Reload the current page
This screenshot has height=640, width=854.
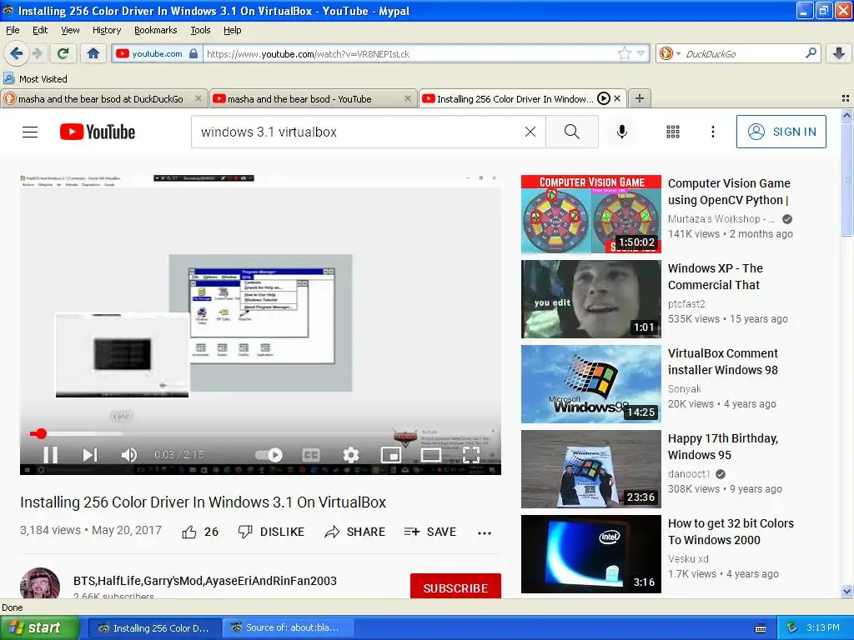tap(63, 53)
